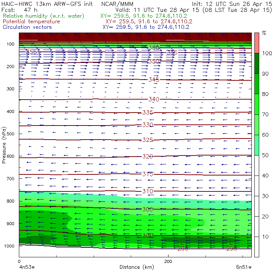Viewport: 274px width, 274px height.
Task: Click the '100' pressure axis tick label
Action: (10, 44)
